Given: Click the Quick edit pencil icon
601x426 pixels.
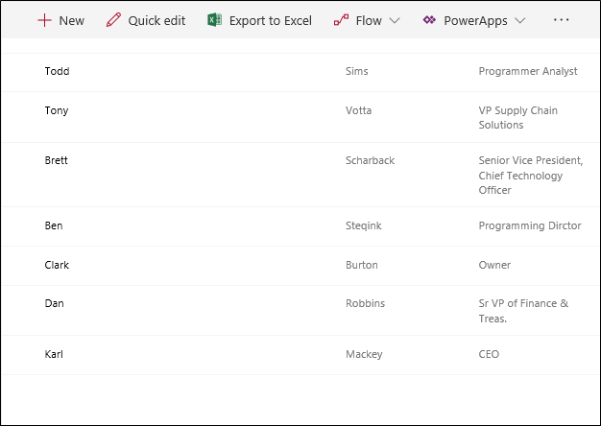Looking at the screenshot, I should click(113, 20).
